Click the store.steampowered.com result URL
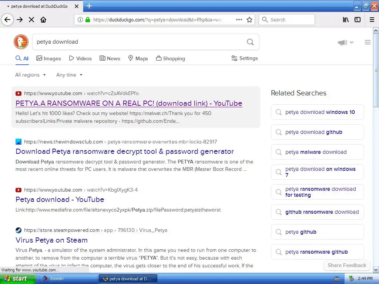 point(95,230)
